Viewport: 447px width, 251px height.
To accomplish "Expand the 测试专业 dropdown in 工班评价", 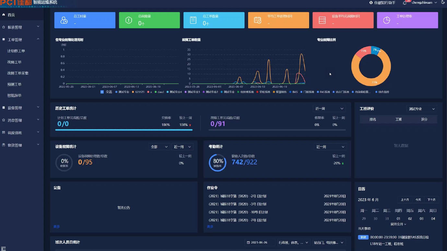I will (x=421, y=109).
